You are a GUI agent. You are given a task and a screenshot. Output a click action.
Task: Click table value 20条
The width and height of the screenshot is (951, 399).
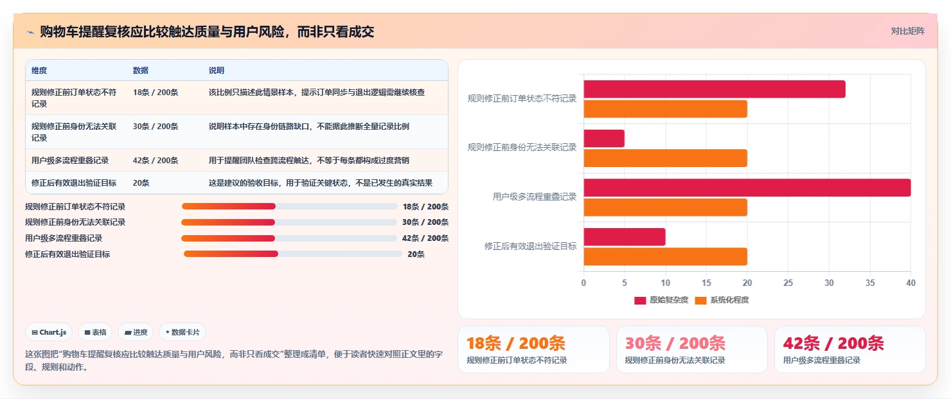[x=141, y=182]
